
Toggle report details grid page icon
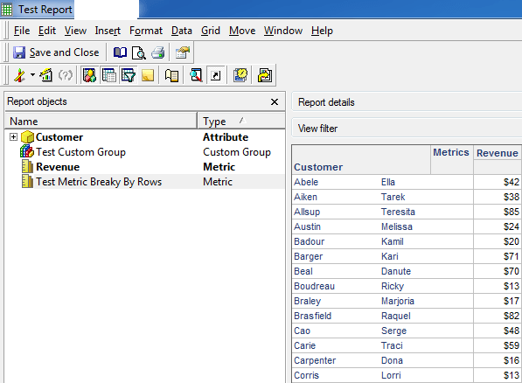tap(109, 75)
